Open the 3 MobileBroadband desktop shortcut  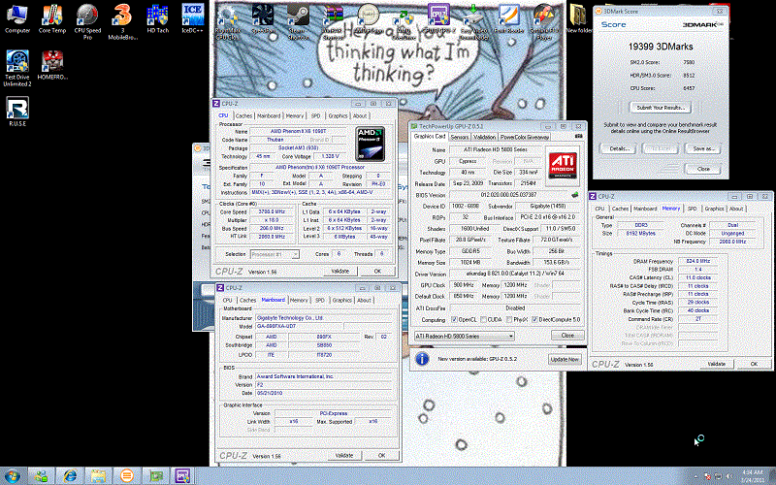click(122, 21)
